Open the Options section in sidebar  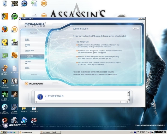[28, 45]
